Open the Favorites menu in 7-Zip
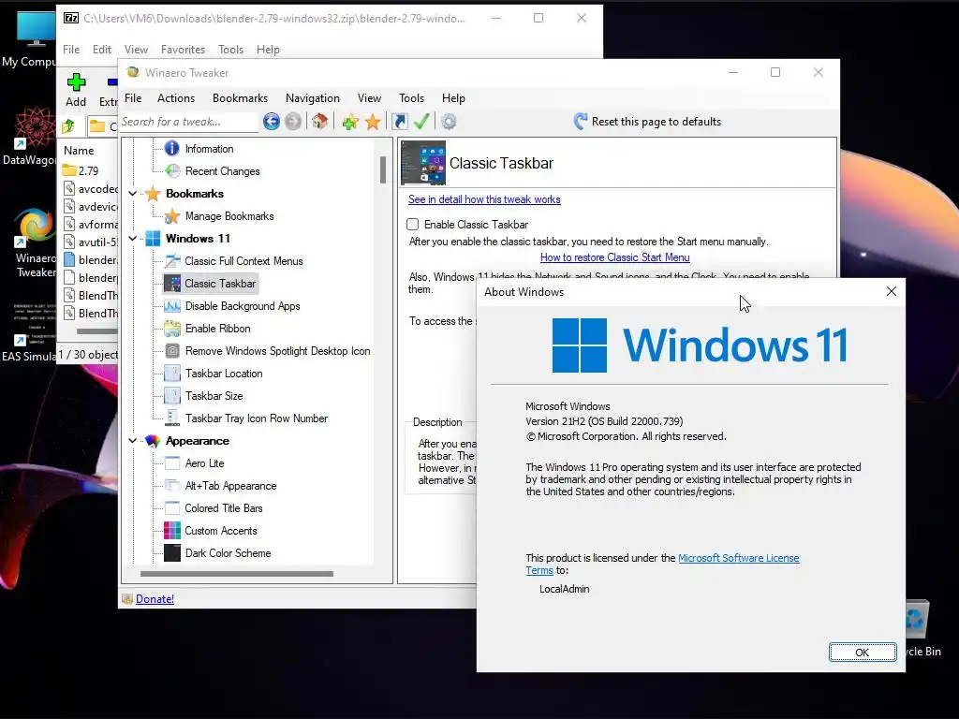 [x=183, y=50]
